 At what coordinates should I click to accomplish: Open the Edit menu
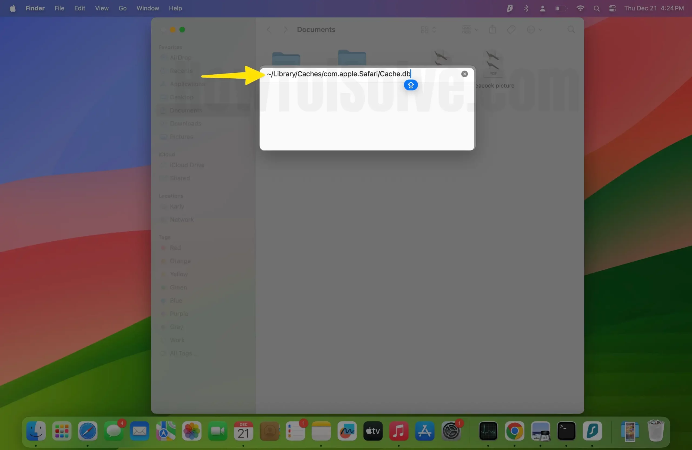click(x=79, y=8)
